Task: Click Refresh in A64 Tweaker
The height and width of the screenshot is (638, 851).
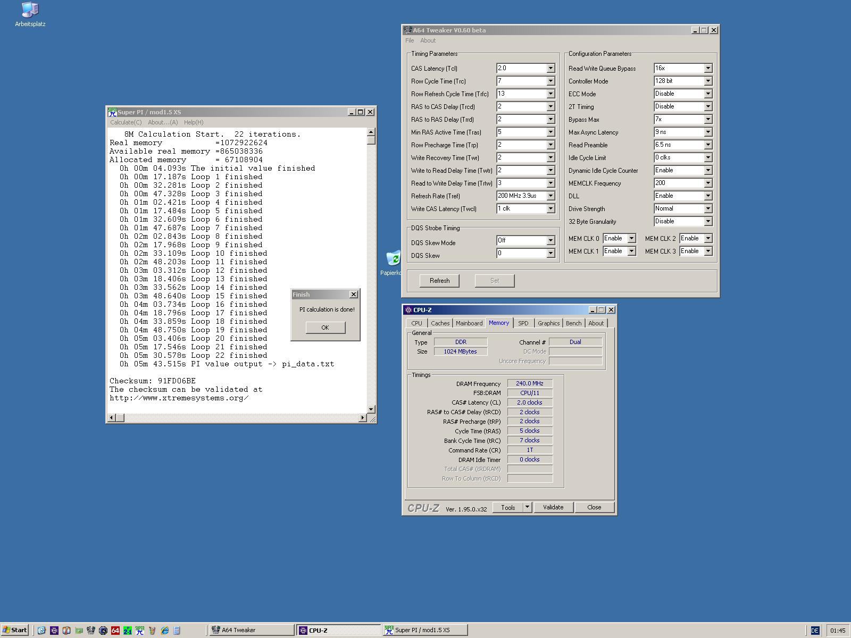Action: coord(439,281)
